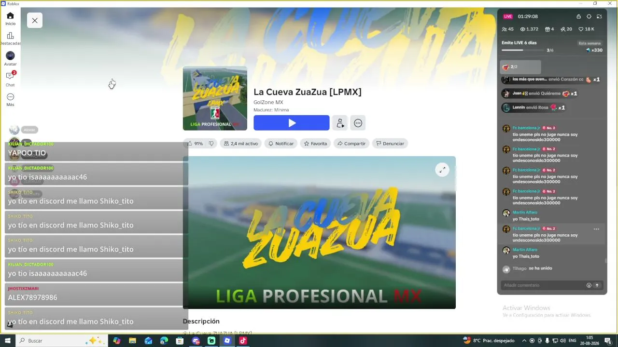
Task: Click Juan envió Quiéreme gift notice
Action: [539, 93]
